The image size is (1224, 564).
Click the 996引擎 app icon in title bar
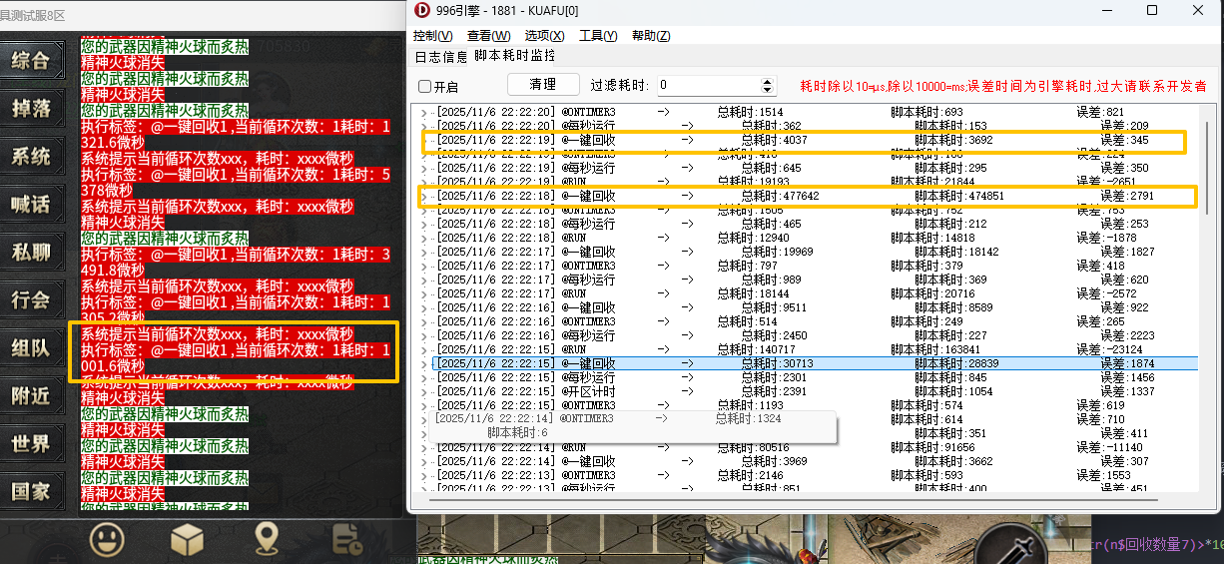click(x=421, y=10)
